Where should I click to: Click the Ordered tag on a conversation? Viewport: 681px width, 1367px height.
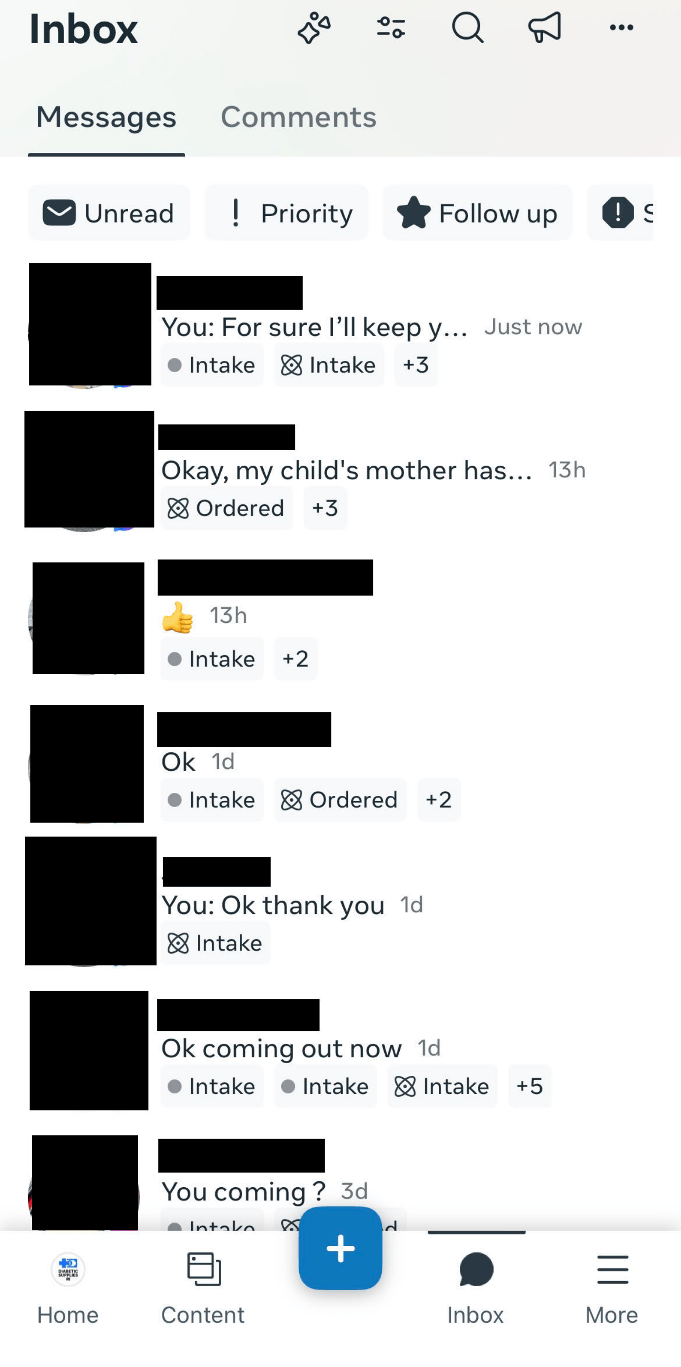[x=226, y=508]
